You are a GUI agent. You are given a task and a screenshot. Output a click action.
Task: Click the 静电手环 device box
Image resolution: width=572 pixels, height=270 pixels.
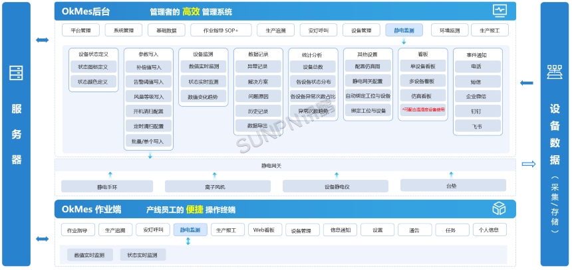point(107,186)
